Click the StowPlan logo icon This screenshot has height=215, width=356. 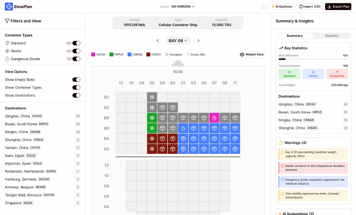(x=9, y=7)
